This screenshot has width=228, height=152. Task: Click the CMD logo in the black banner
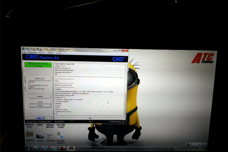pos(119,59)
